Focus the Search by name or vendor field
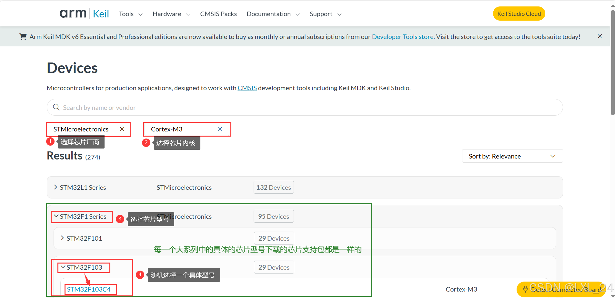The height and width of the screenshot is (298, 615). 305,107
